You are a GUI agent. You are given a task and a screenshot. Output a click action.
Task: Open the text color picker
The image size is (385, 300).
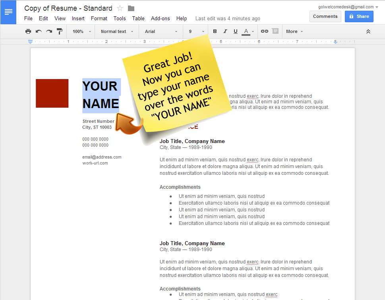pos(246,31)
